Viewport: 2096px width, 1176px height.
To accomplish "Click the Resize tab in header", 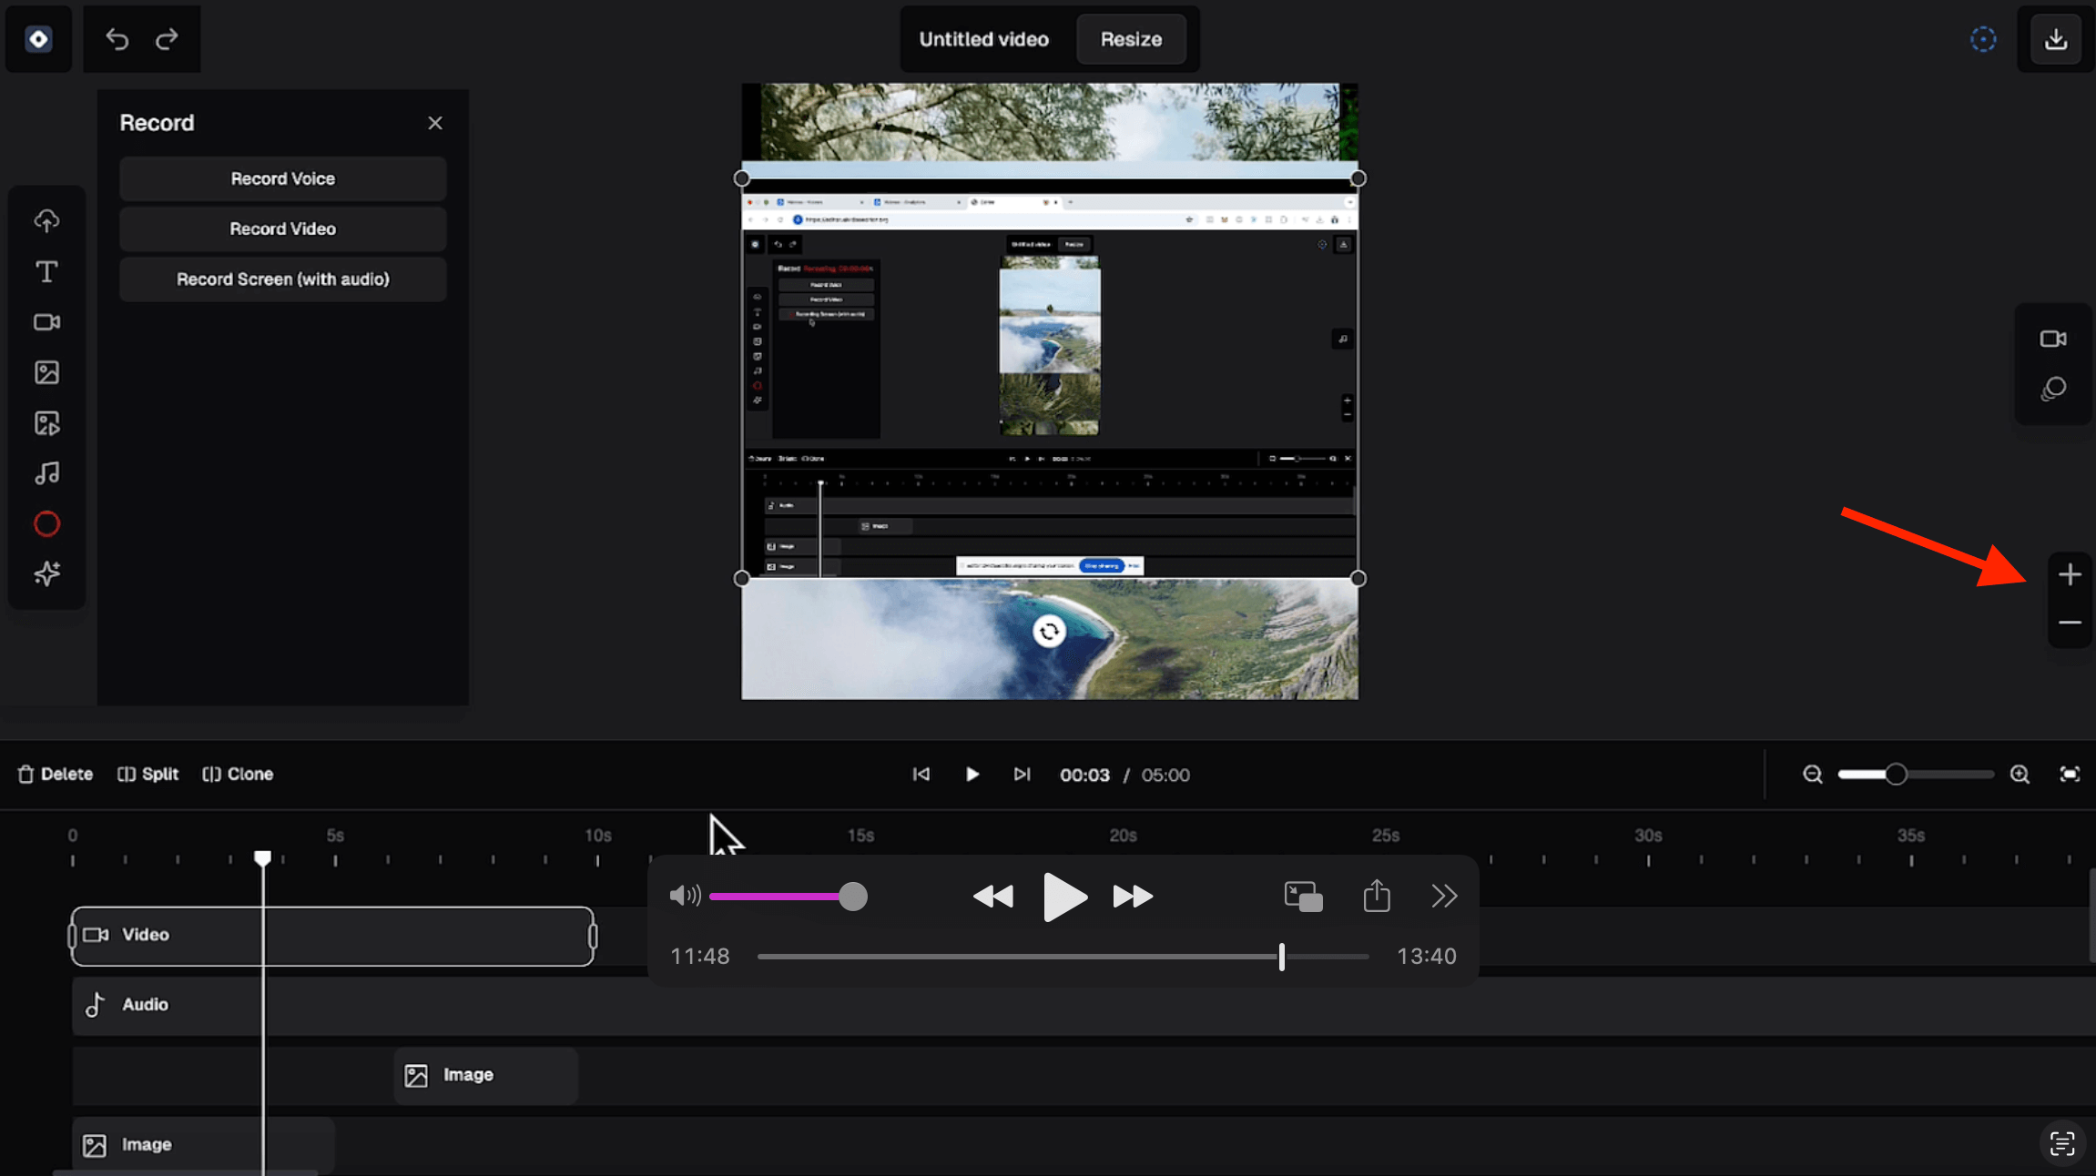I will [1131, 39].
